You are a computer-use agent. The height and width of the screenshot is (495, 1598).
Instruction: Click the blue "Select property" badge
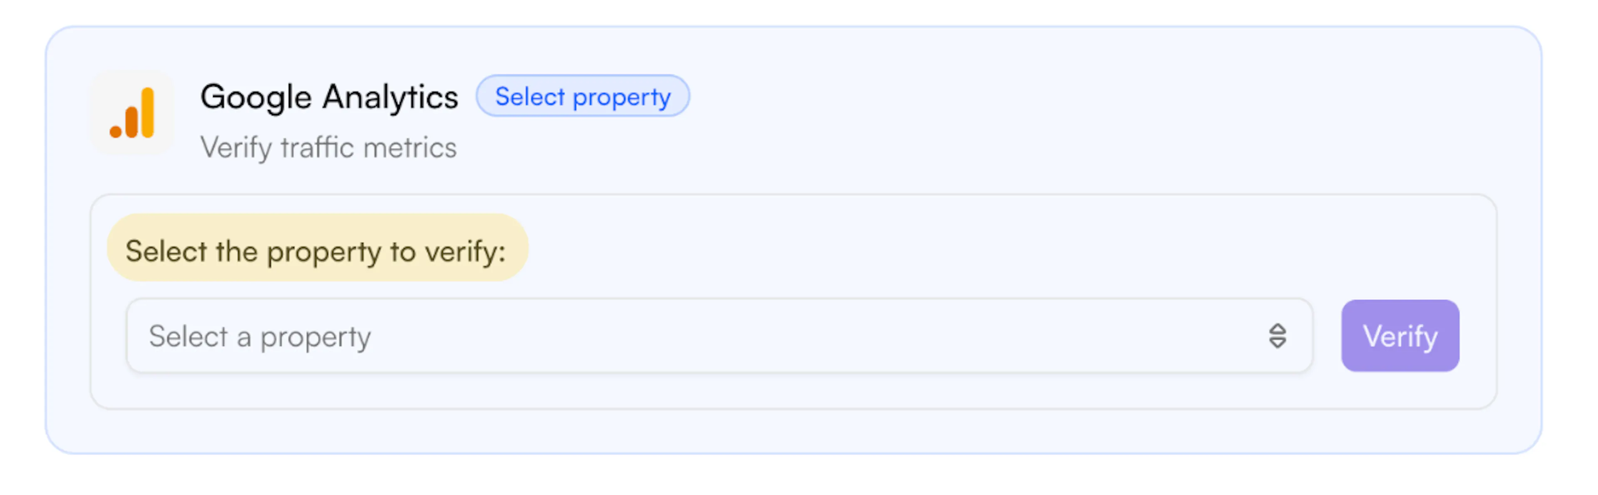pyautogui.click(x=583, y=97)
